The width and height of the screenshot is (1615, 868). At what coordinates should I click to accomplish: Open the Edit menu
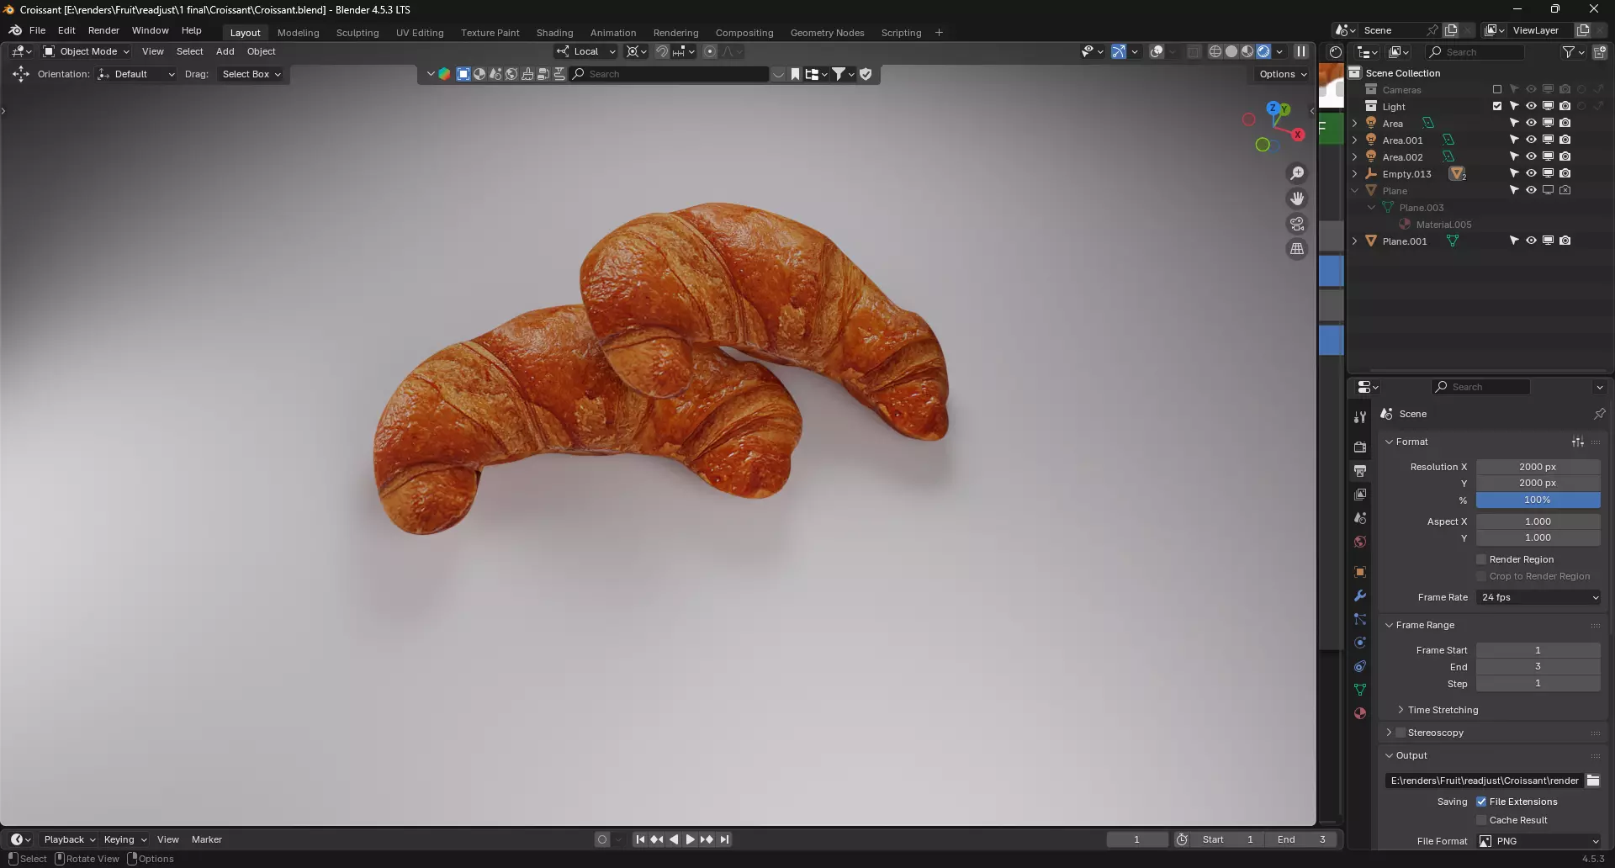coord(66,30)
